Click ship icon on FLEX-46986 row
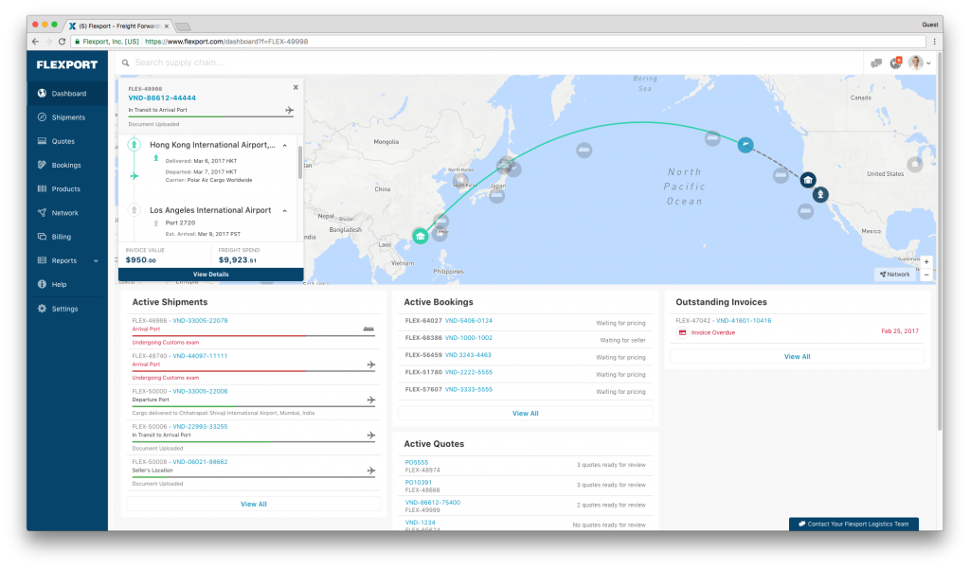The width and height of the screenshot is (970, 569). (x=368, y=329)
